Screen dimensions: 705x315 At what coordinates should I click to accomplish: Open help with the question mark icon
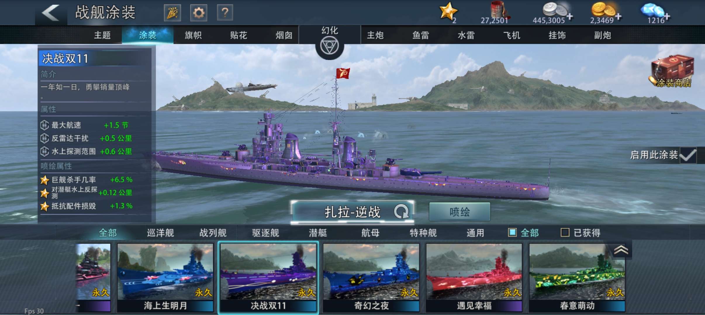click(225, 13)
